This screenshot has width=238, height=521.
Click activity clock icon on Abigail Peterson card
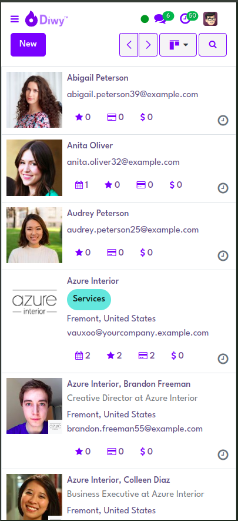[223, 120]
